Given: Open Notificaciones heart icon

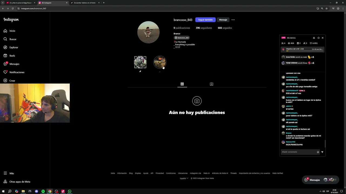Looking at the screenshot, I should 5,72.
